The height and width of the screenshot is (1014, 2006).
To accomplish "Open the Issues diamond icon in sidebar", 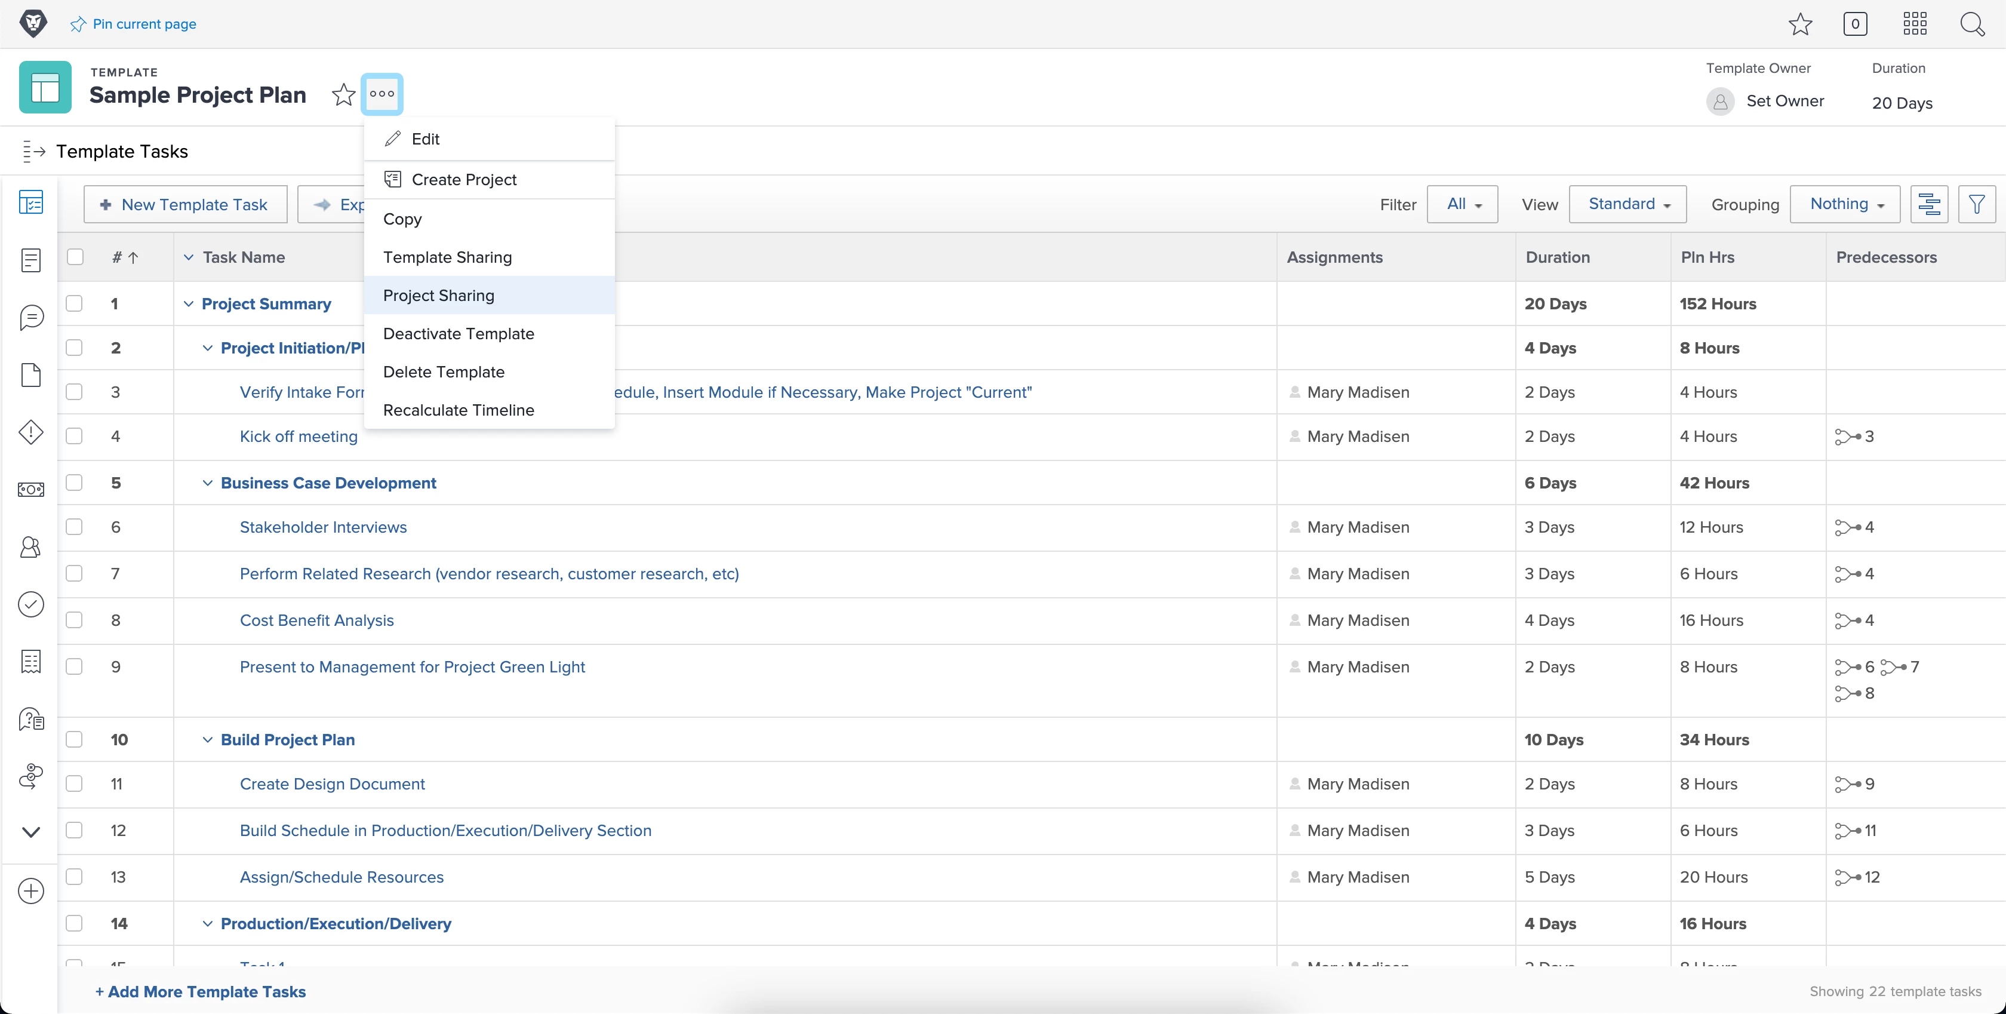I will click(x=31, y=432).
